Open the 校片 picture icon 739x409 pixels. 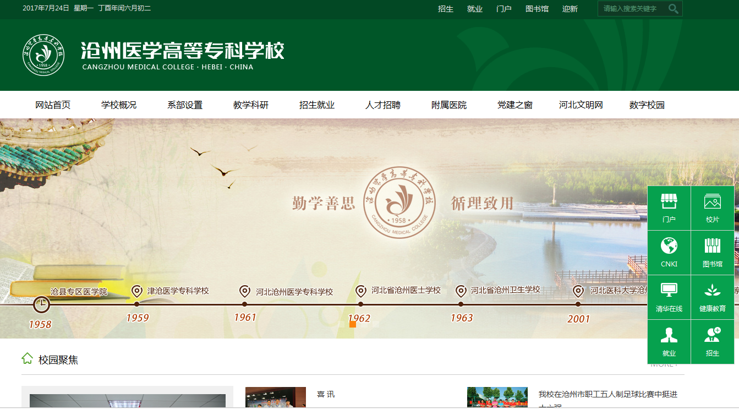[x=712, y=202]
